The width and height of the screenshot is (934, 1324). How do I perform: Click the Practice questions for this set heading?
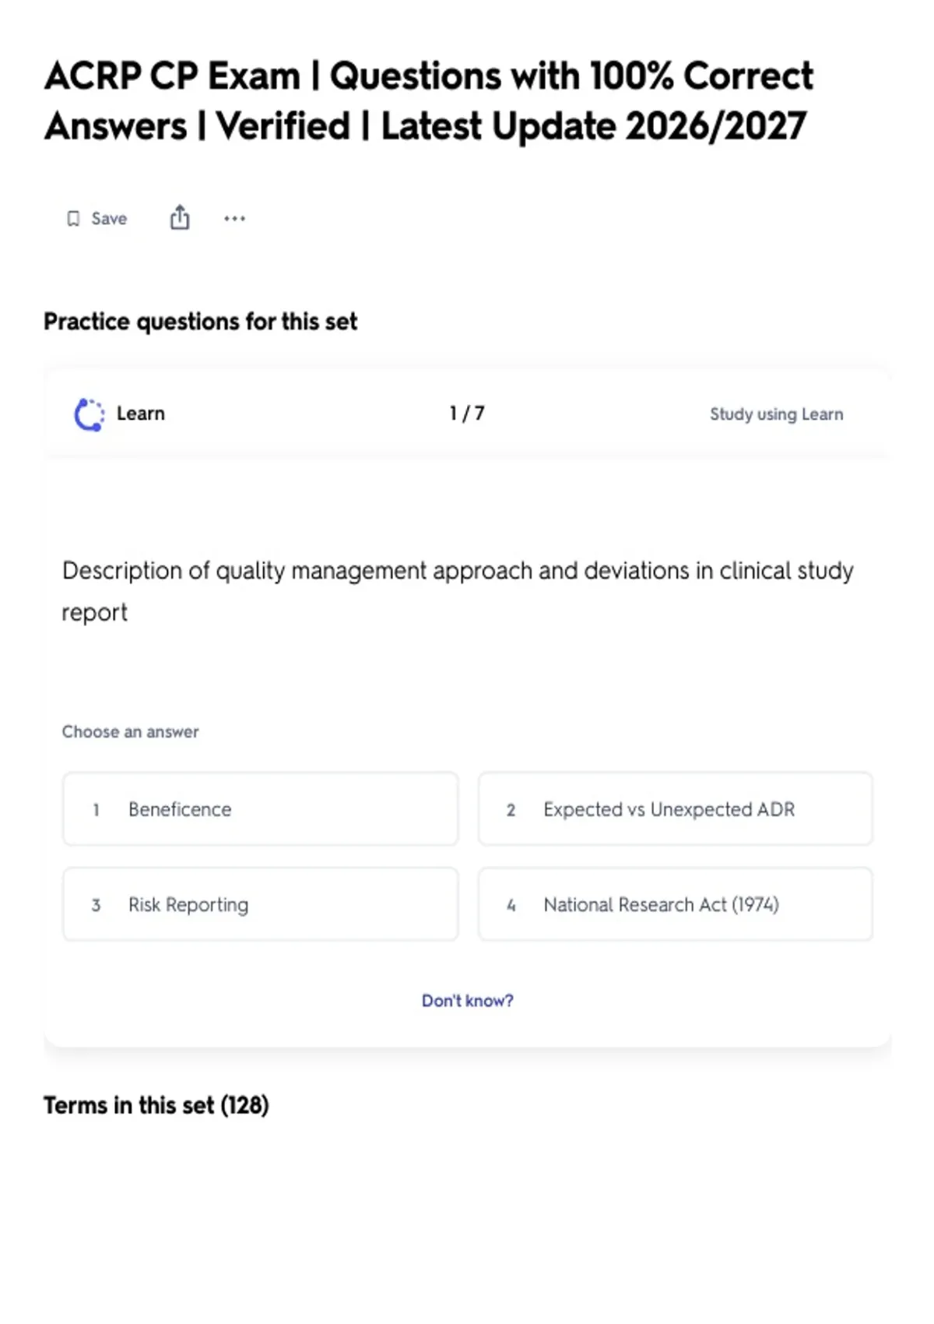[201, 322]
